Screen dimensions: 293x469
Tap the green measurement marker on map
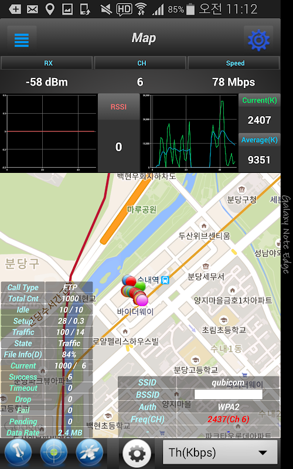141,286
